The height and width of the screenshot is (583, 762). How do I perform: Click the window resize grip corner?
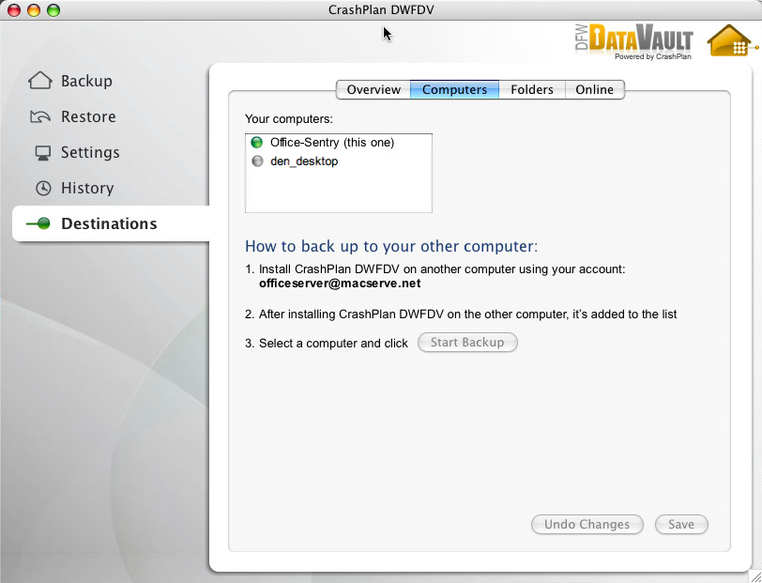(755, 576)
